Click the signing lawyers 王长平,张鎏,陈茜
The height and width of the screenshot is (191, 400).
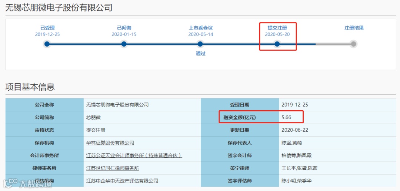point(300,168)
